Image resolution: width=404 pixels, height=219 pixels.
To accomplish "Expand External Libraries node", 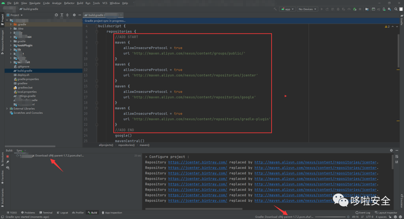I will coord(7,109).
